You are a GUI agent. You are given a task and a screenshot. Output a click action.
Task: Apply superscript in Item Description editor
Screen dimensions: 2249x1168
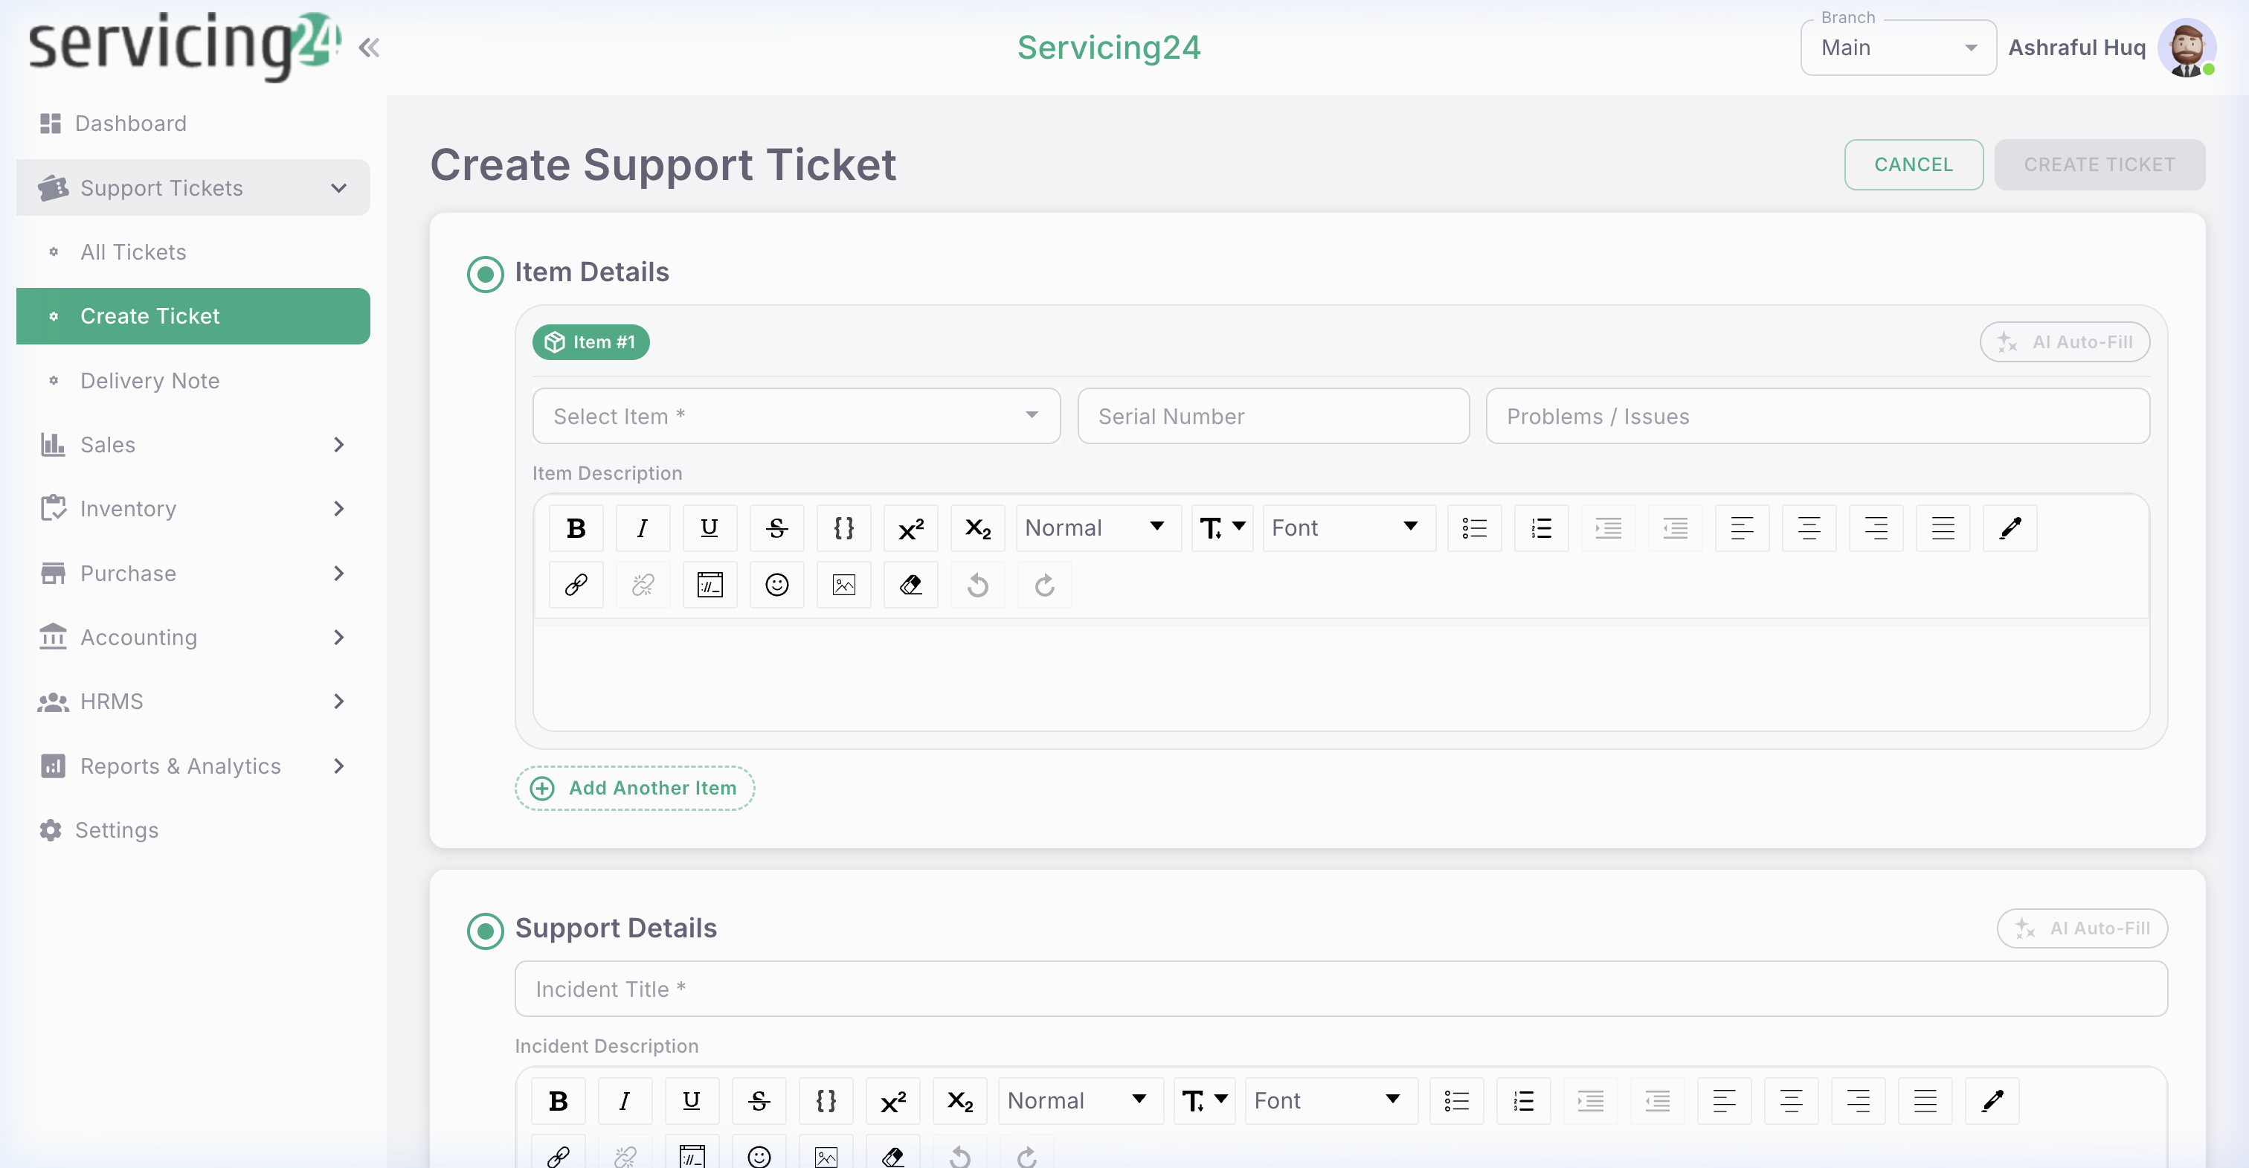pyautogui.click(x=910, y=527)
